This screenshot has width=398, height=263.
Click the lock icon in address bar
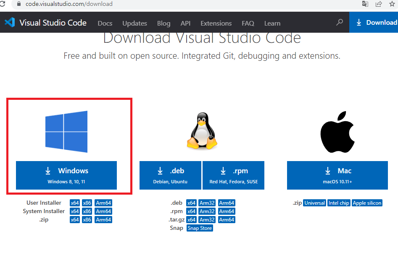[19, 4]
